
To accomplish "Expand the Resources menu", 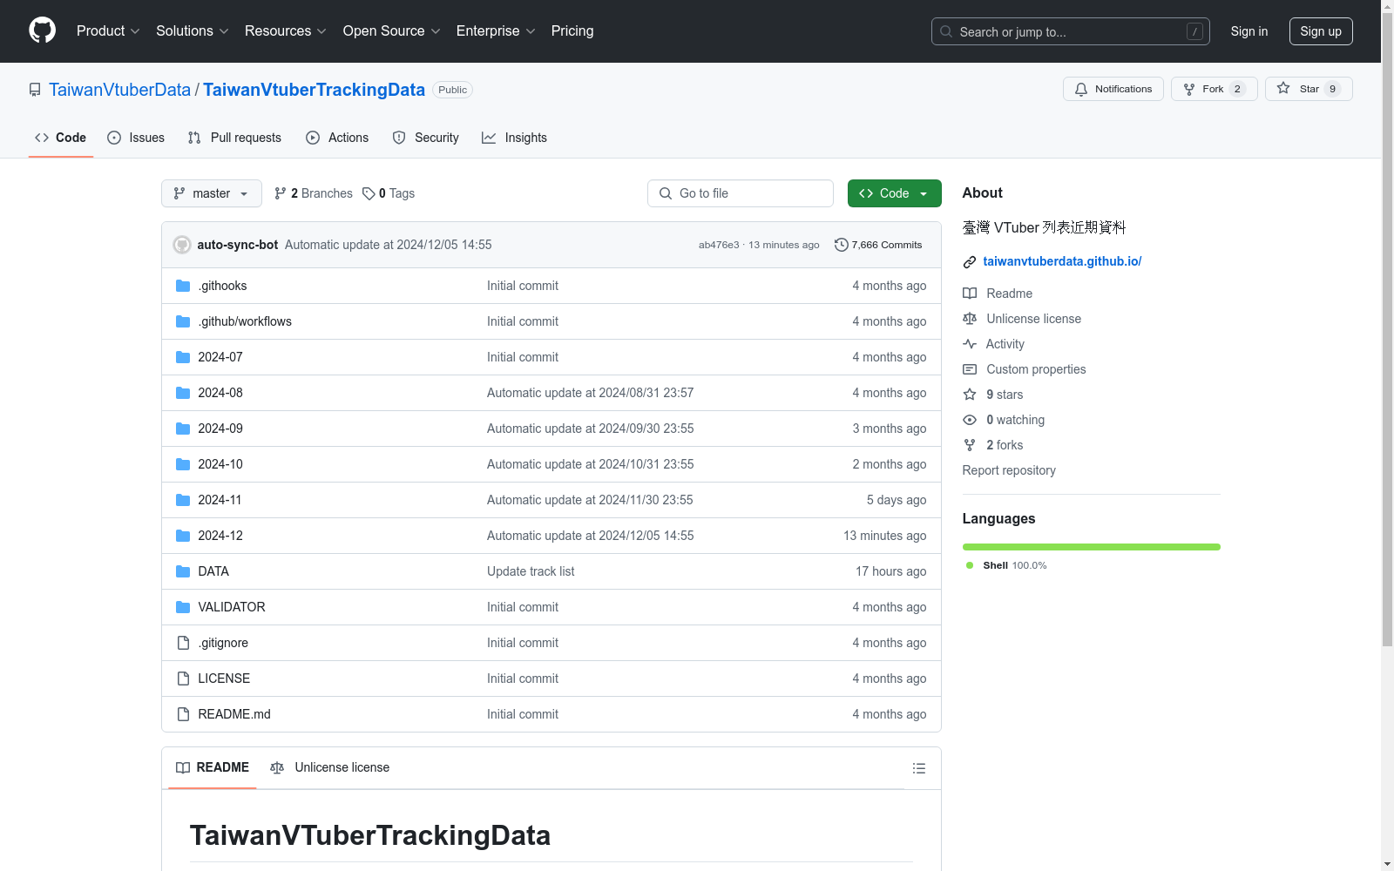I will point(286,30).
